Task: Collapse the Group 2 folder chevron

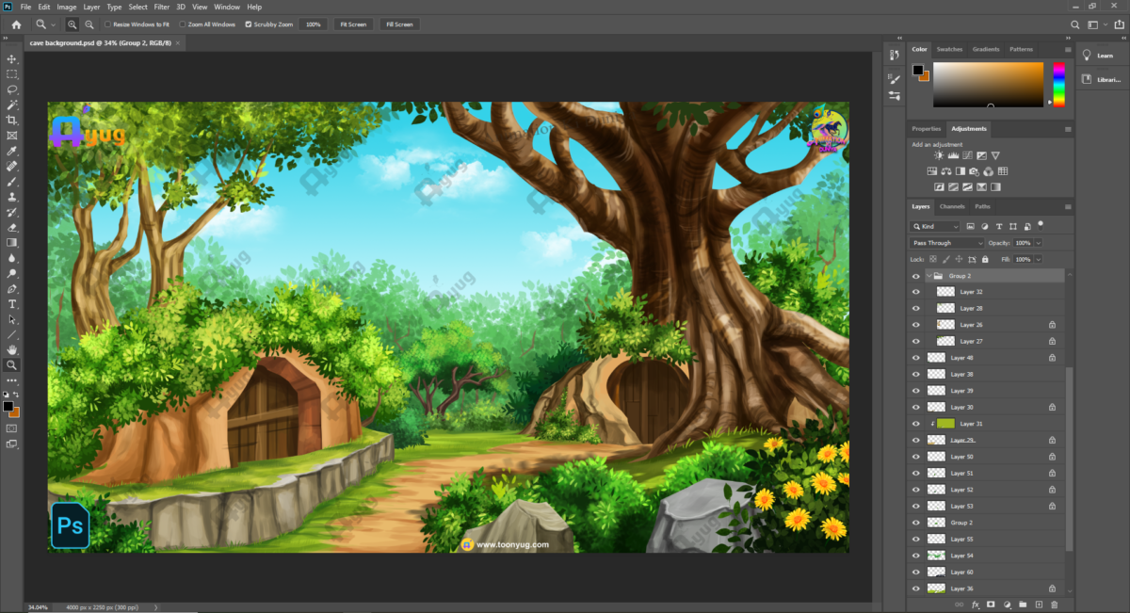Action: point(928,276)
